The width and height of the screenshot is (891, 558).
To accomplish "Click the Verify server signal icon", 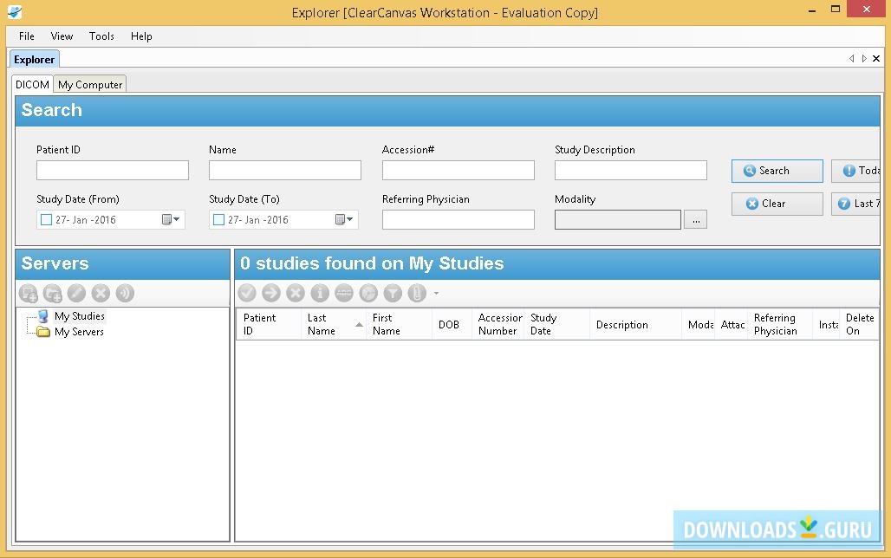I will point(125,293).
